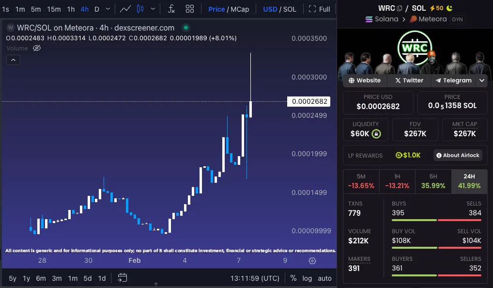Open the Website link

(365, 80)
